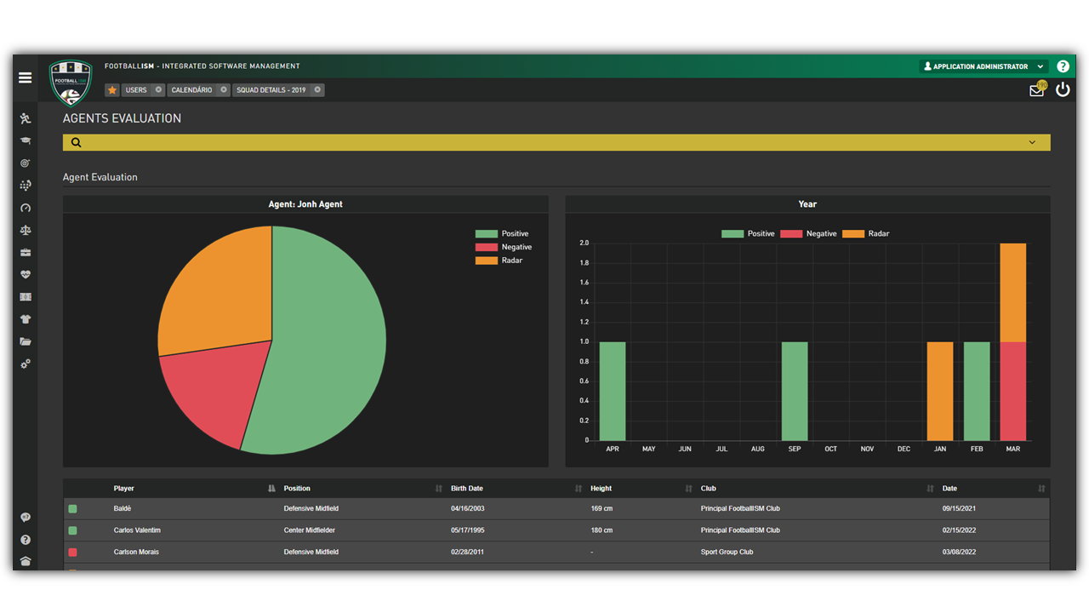The width and height of the screenshot is (1089, 613).
Task: Click the 03/08/2022 date cell
Action: point(959,552)
